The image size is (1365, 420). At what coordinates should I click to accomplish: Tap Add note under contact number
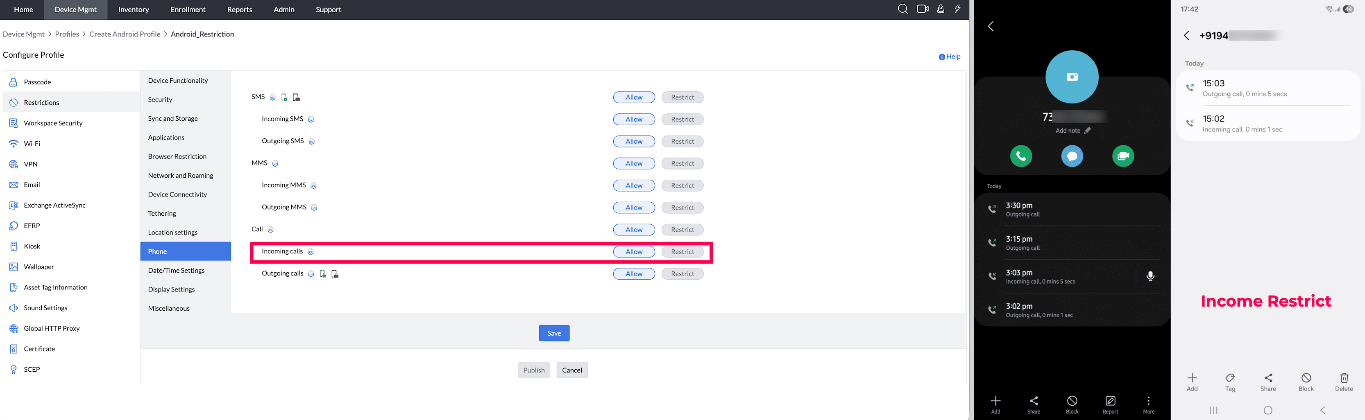click(x=1072, y=131)
